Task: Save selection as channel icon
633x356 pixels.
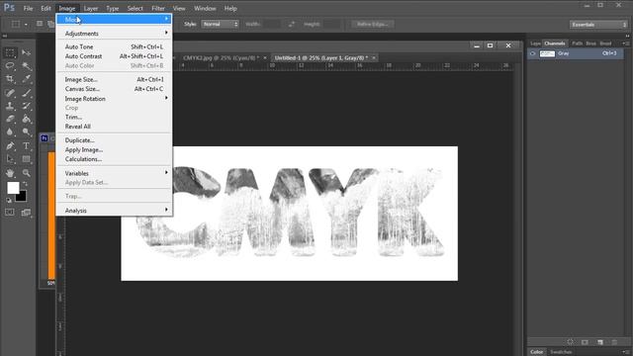Action: (x=585, y=342)
